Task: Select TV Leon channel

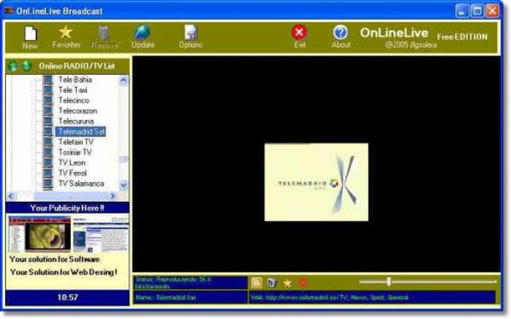Action: (x=72, y=163)
